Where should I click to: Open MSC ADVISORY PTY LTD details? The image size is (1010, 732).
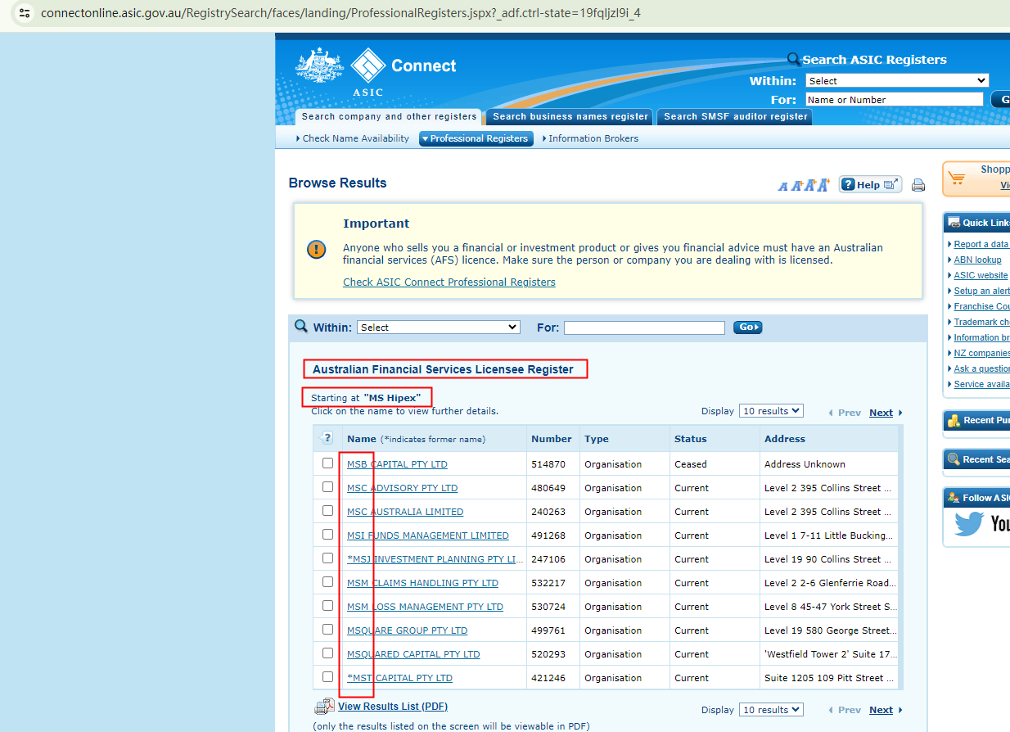[402, 488]
